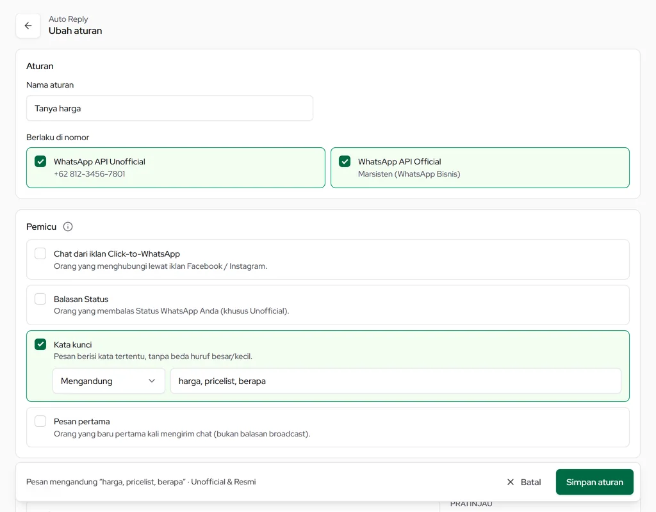
Task: Edit keywords field harga, pricelist, berapa
Action: pos(396,381)
